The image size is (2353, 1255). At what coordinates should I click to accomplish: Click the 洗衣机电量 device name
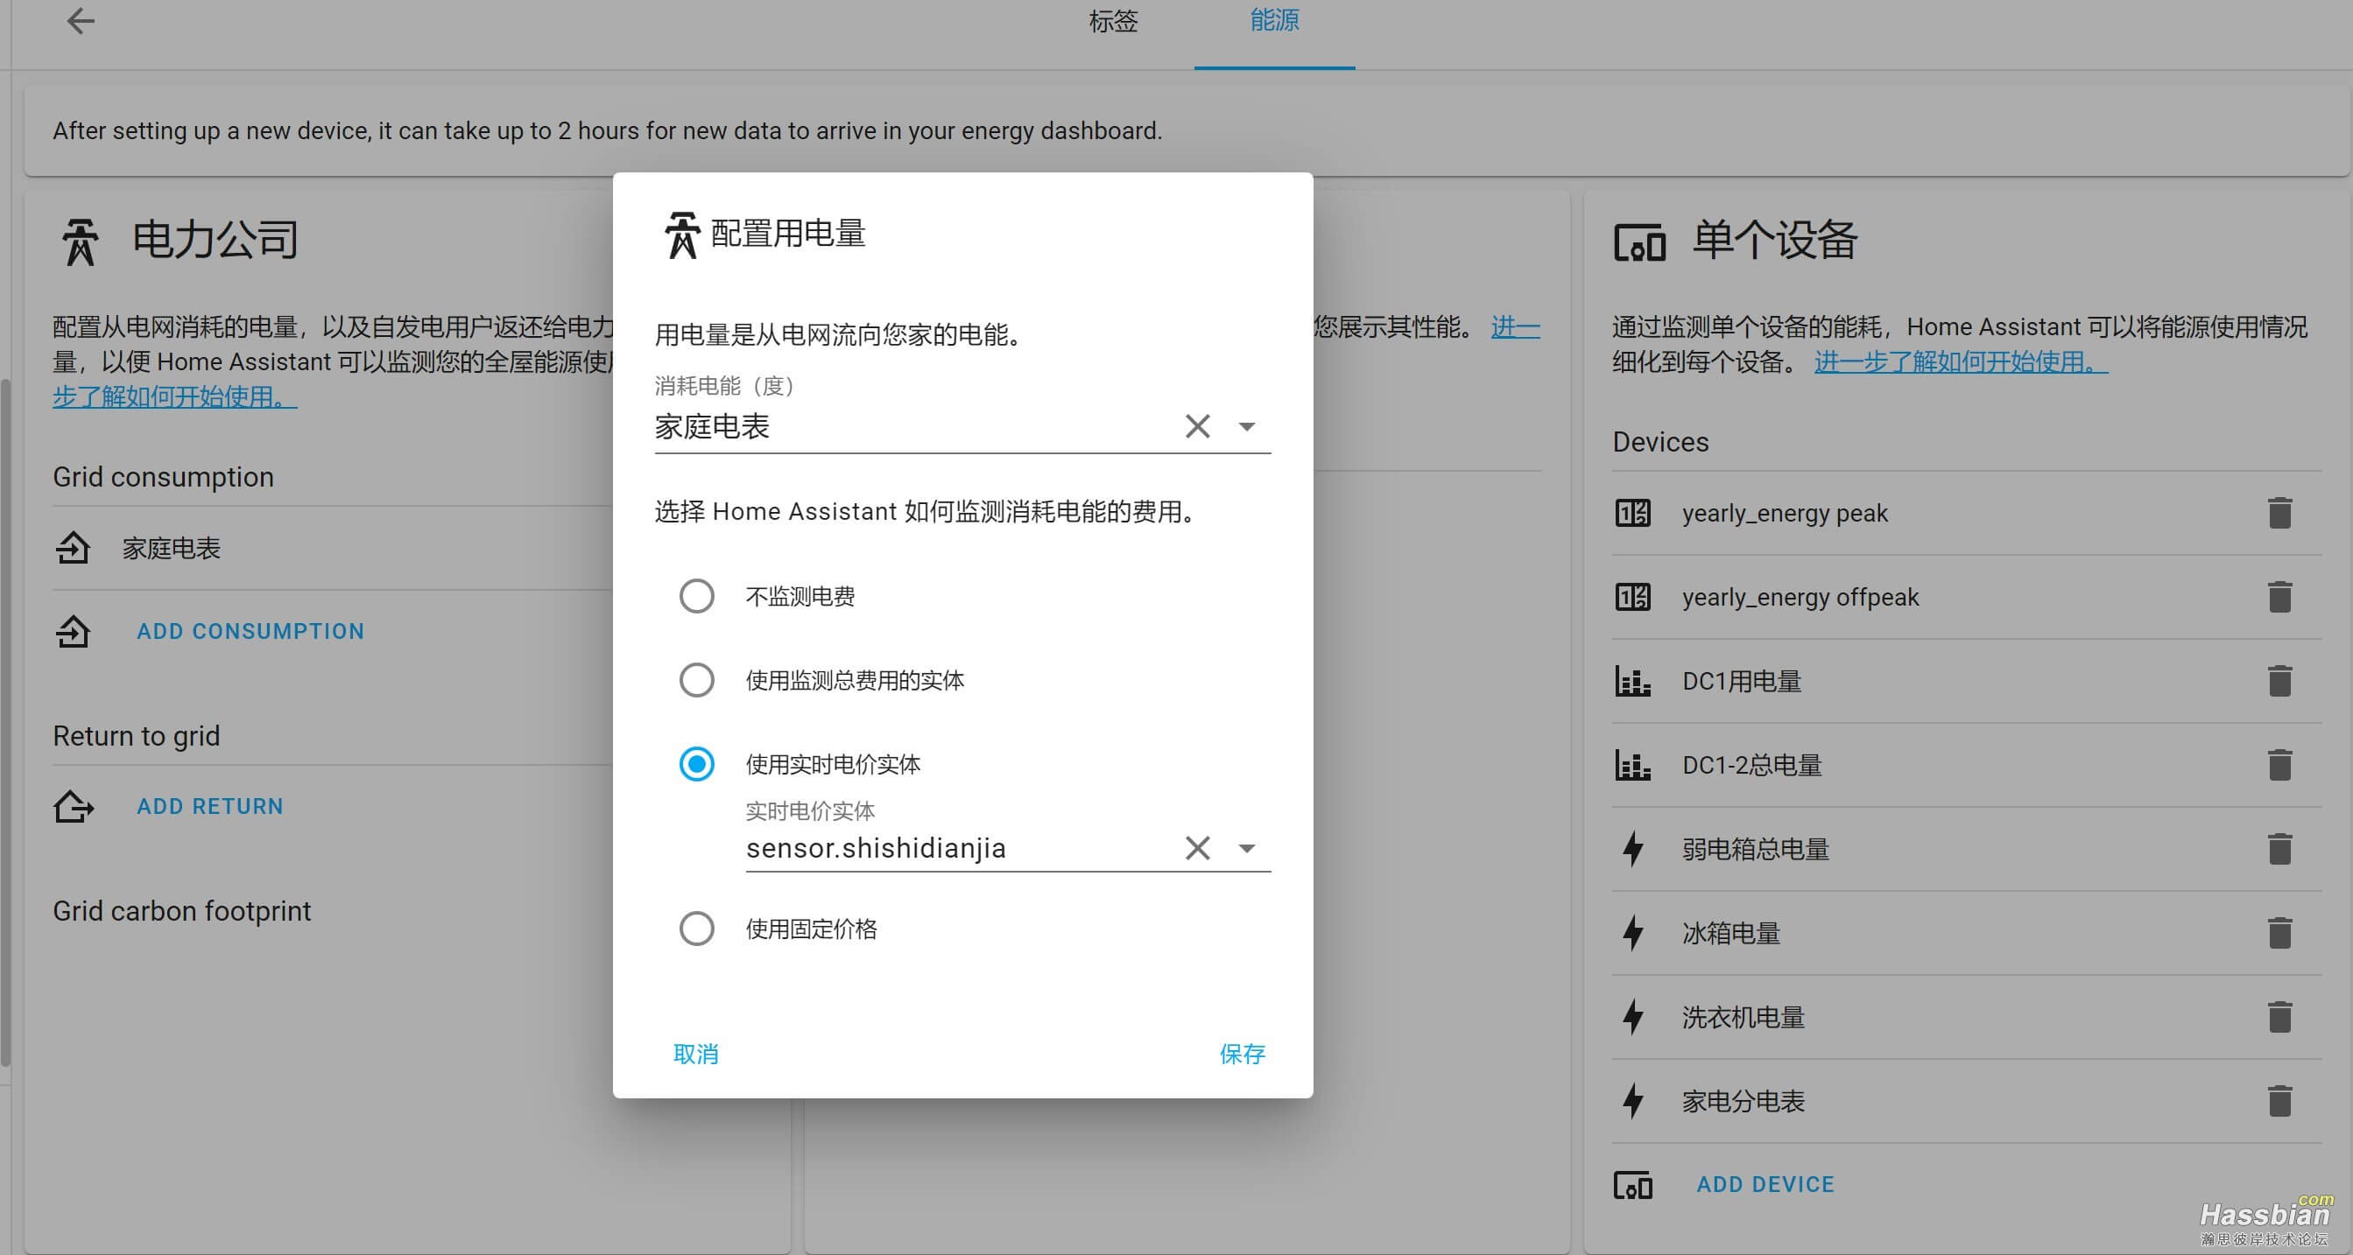pos(1743,1017)
